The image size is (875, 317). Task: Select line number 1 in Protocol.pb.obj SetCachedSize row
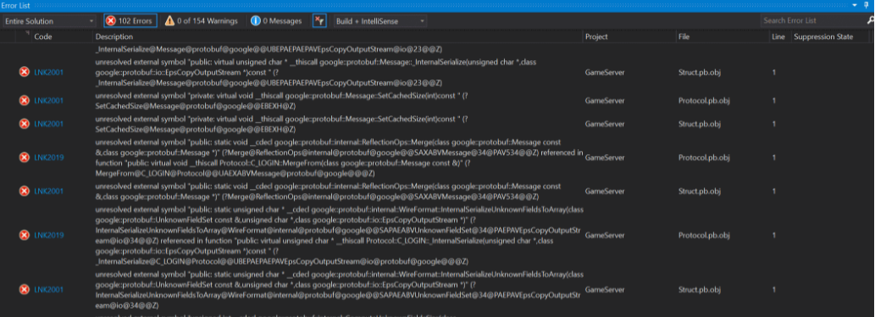click(774, 101)
